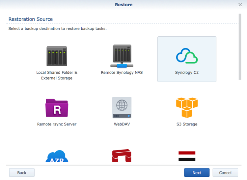Choose the red and black striped icon

[x=187, y=156]
